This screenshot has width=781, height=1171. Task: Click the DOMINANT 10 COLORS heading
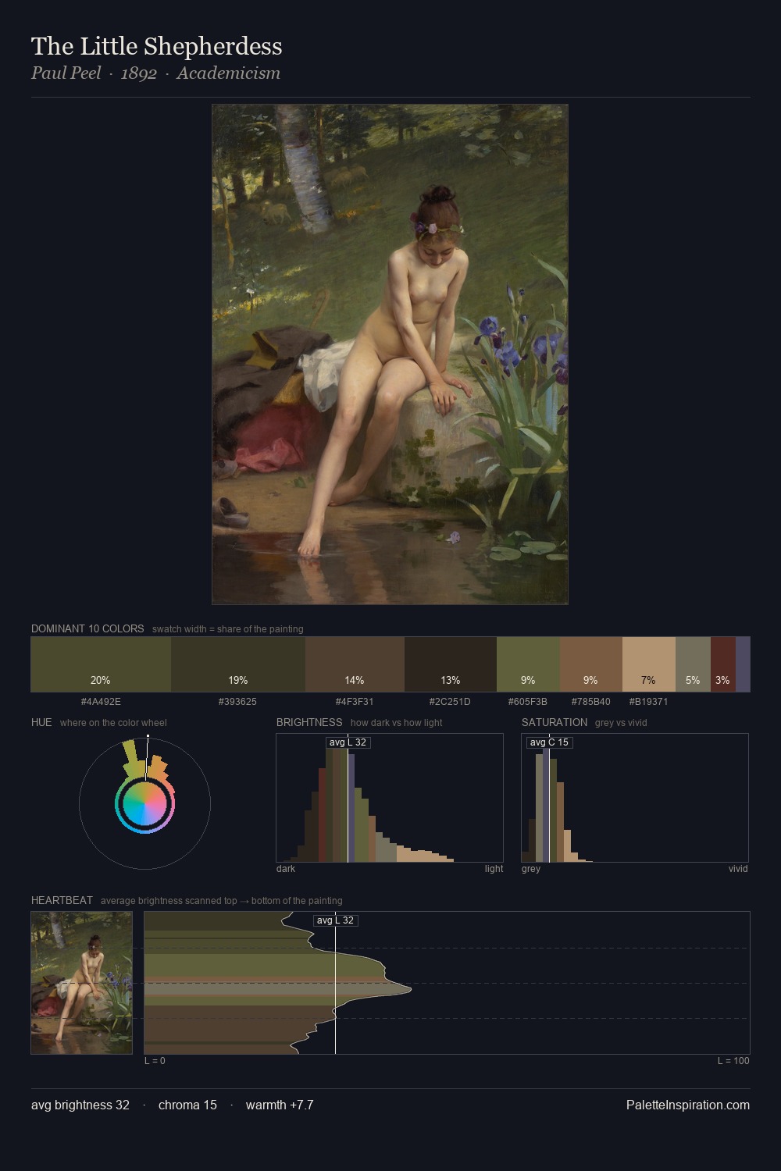tap(87, 629)
